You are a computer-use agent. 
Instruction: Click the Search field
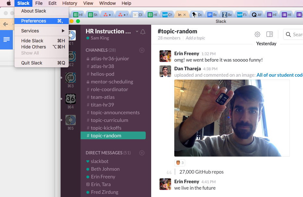[x=293, y=34]
